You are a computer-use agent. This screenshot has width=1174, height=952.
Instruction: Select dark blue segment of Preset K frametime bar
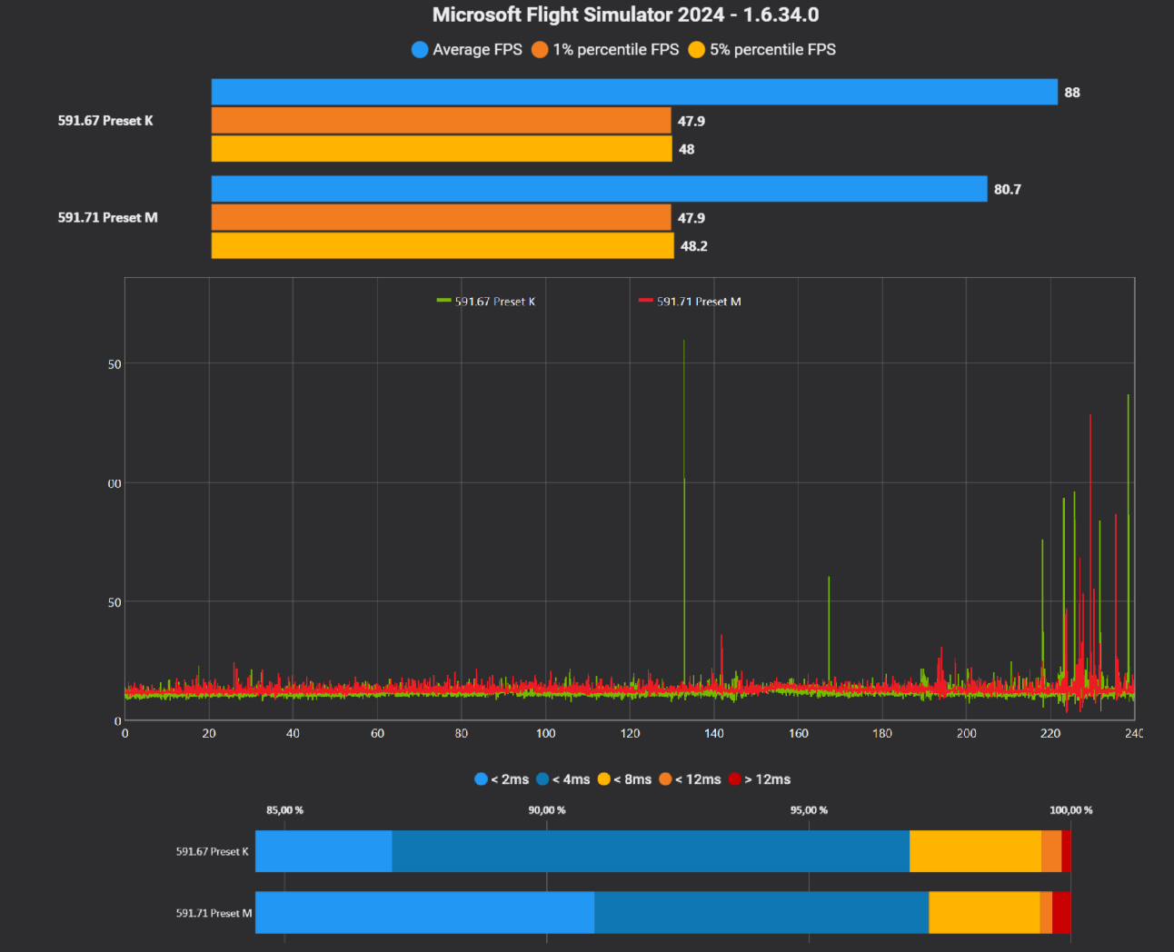coord(651,851)
